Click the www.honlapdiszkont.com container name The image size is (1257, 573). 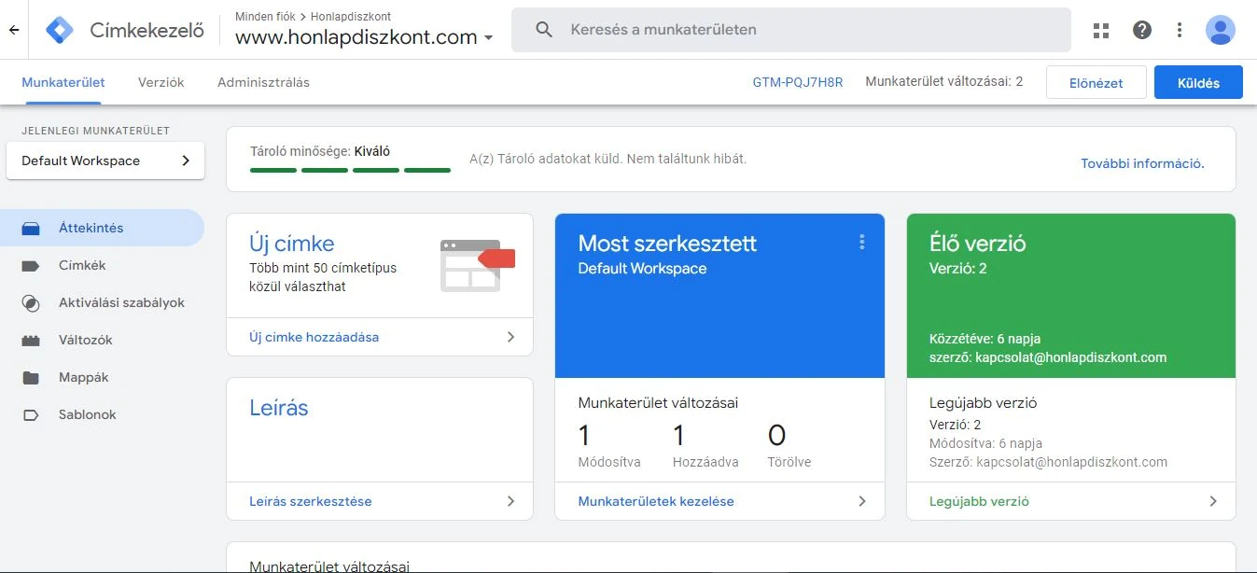356,38
